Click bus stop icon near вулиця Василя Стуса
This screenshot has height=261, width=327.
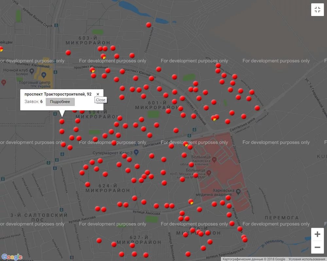click(57, 24)
